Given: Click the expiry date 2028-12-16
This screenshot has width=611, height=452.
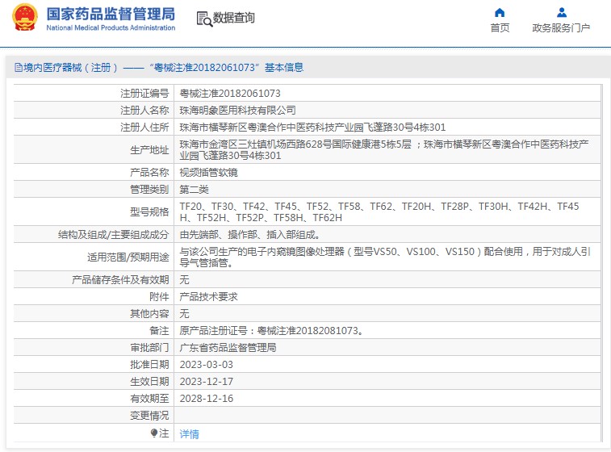Looking at the screenshot, I should 206,398.
